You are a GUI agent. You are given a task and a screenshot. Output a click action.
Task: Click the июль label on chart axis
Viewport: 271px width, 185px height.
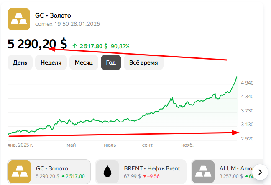[x=110, y=145]
